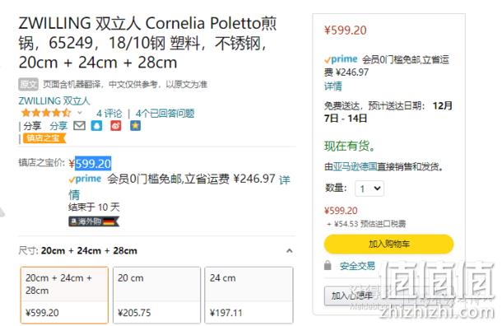The height and width of the screenshot is (326, 502).
Task: Click the 加入购物车 yellow button
Action: point(388,244)
